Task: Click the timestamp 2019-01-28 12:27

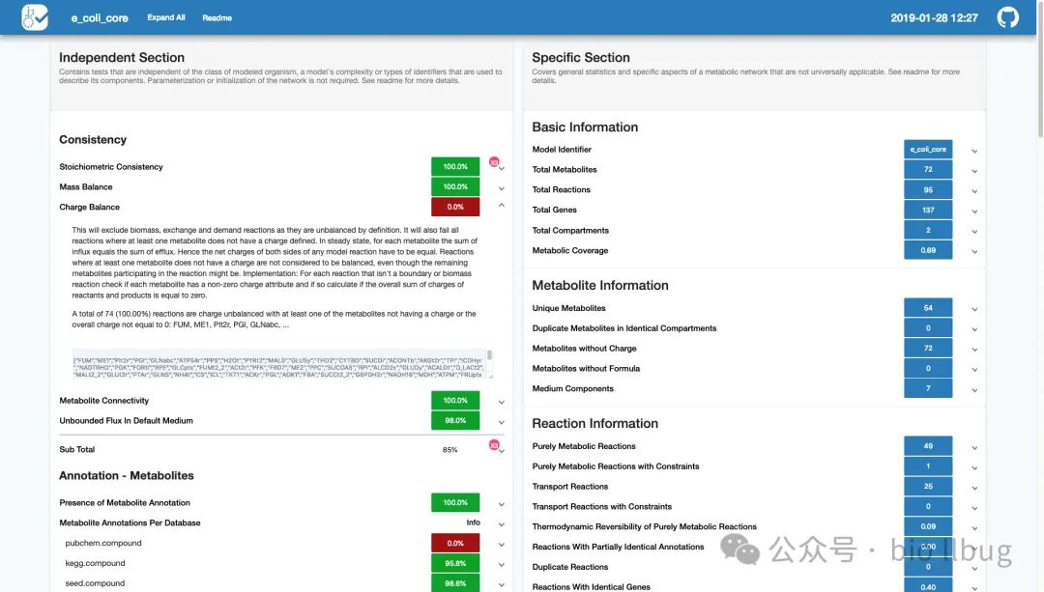Action: (934, 18)
